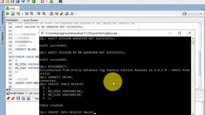
Task: Click the binoculars Find DB Object icon
Action: (61, 1)
